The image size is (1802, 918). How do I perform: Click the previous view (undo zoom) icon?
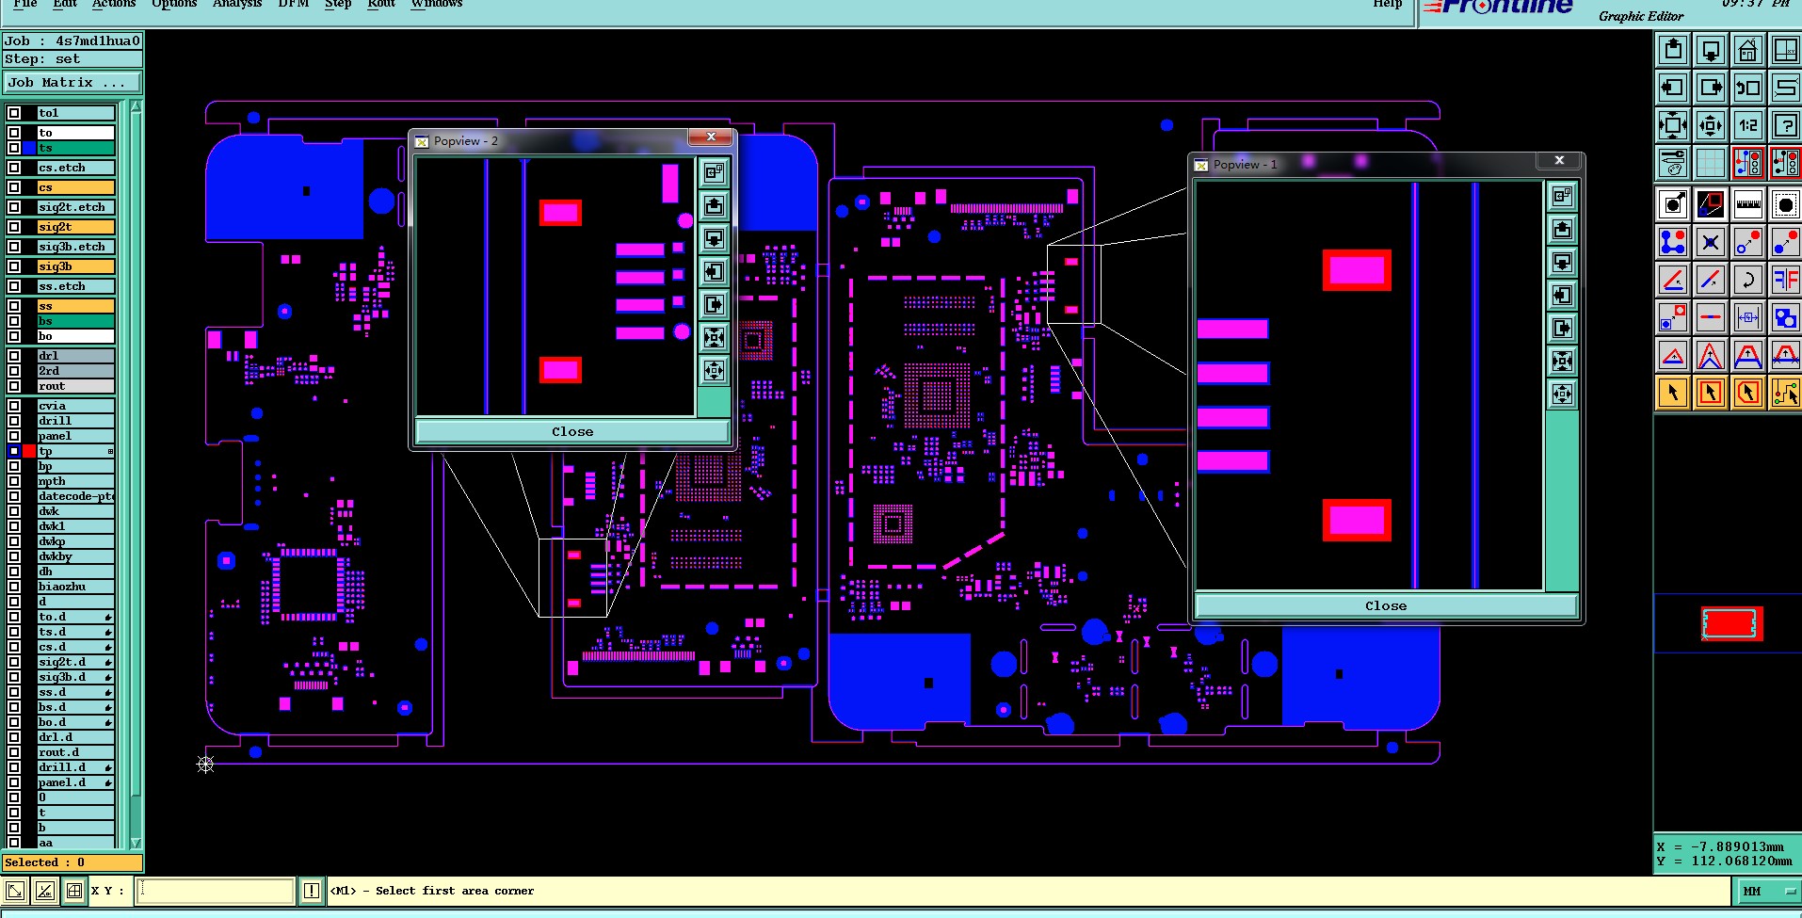pyautogui.click(x=1748, y=88)
